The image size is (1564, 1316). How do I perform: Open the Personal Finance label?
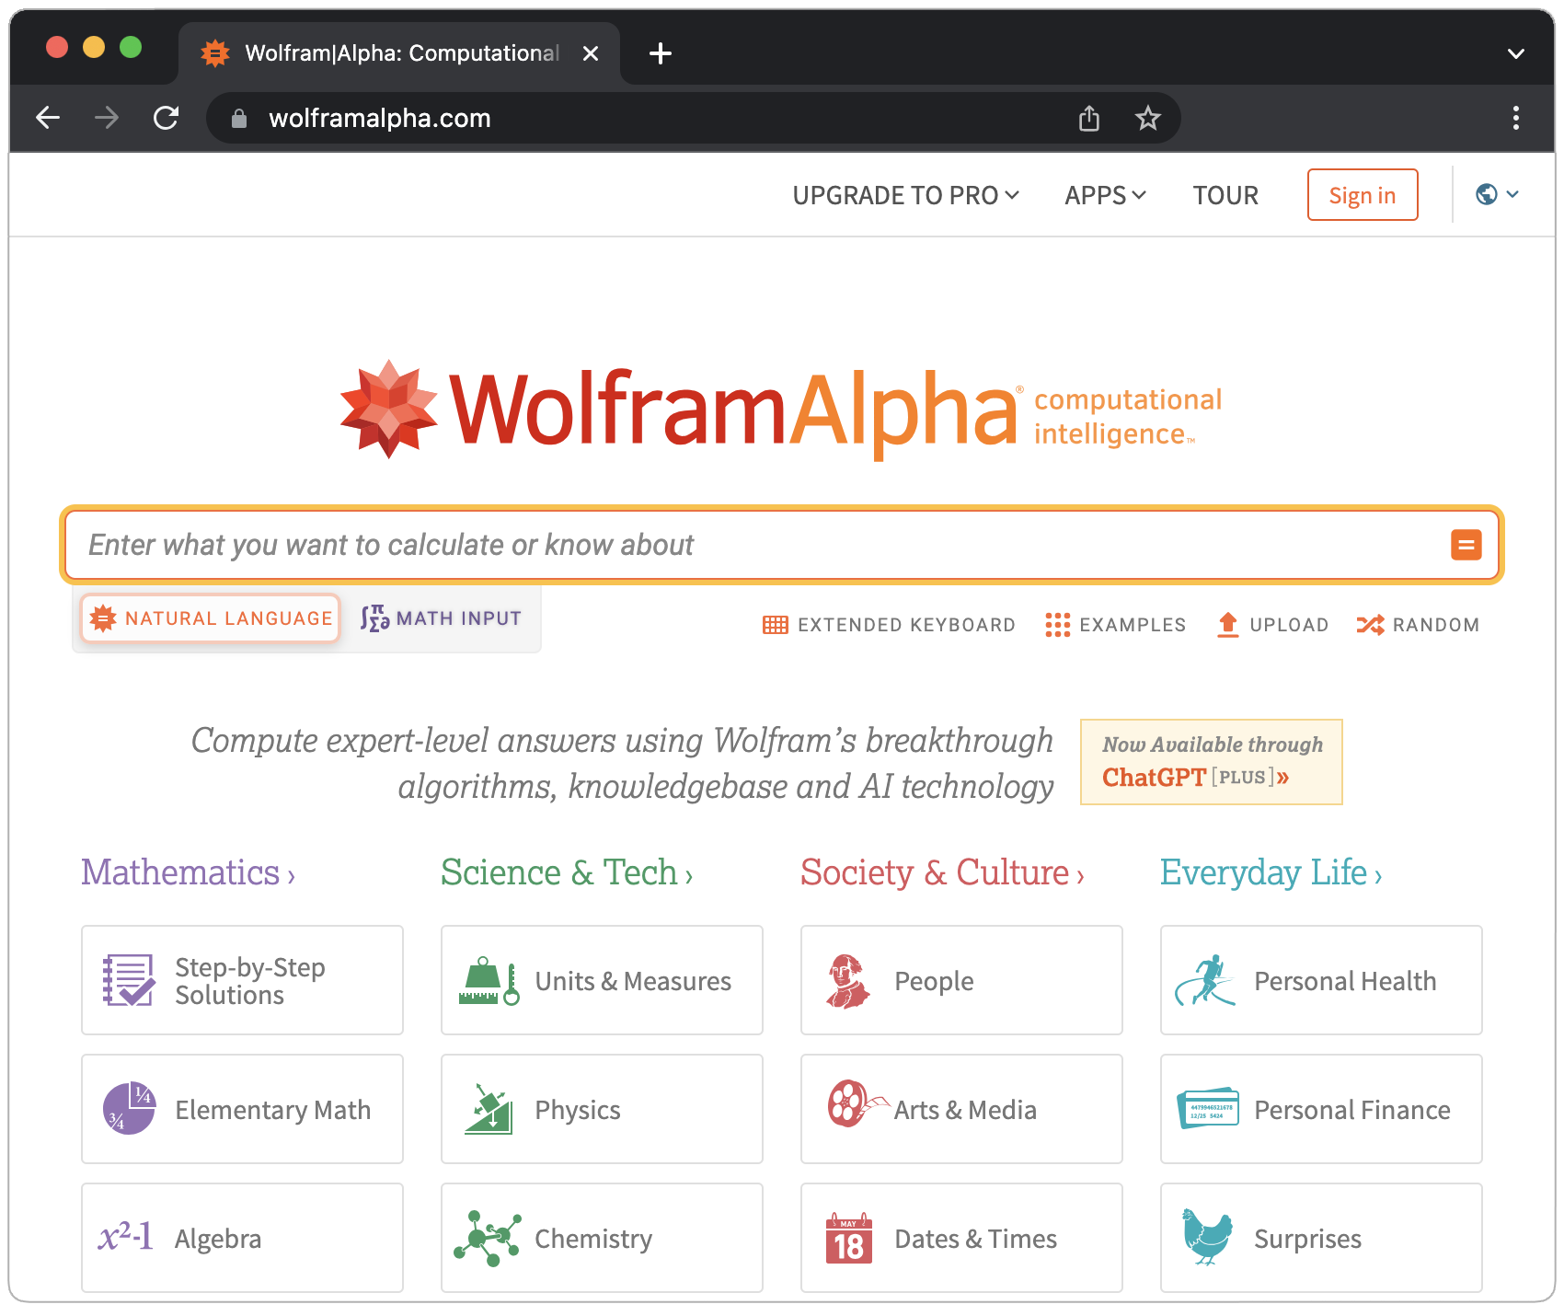point(1351,1110)
